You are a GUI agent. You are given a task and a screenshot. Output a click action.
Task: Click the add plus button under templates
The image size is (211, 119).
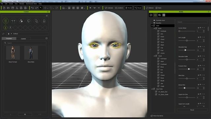pos(25,114)
